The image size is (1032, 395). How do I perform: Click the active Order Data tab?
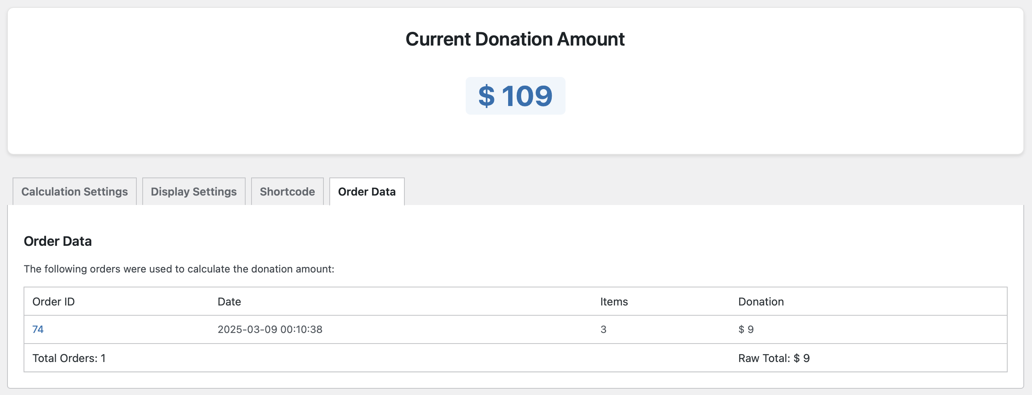(x=367, y=192)
